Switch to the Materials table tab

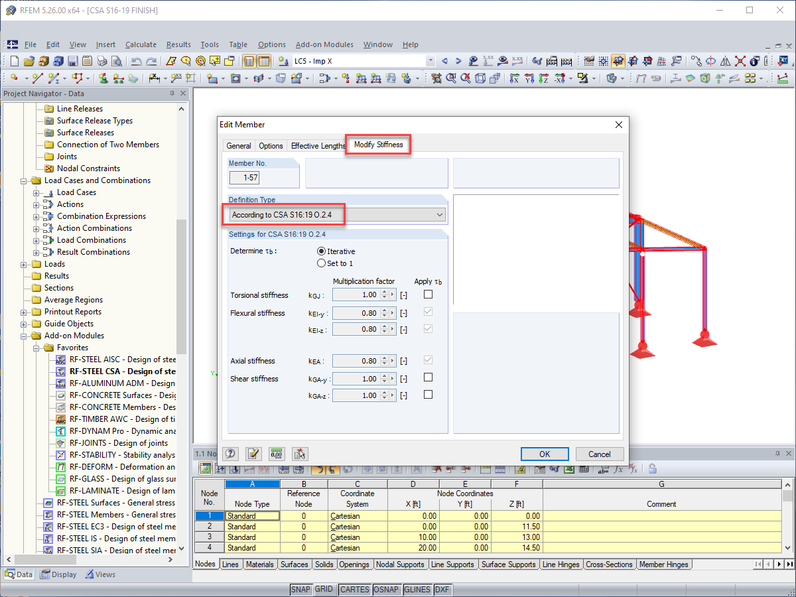coord(259,564)
